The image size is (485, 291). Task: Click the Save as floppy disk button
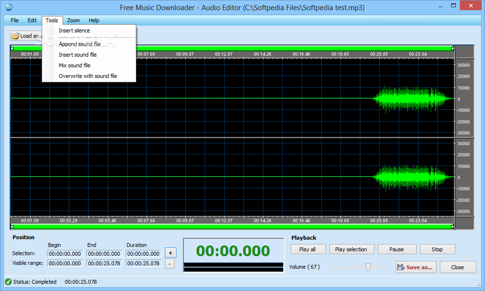coord(416,267)
